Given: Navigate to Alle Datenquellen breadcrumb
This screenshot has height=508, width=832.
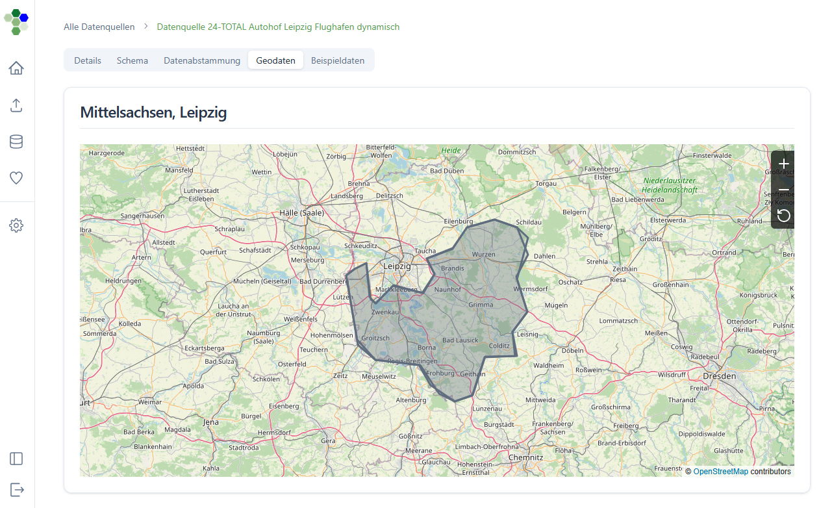Looking at the screenshot, I should tap(99, 27).
